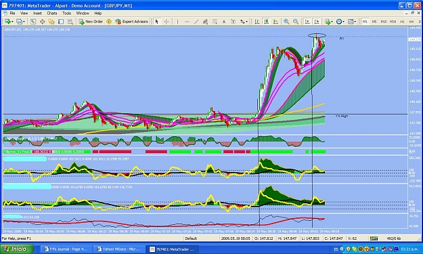Click the 'R1' chart level label
423x254 pixels.
pos(342,39)
